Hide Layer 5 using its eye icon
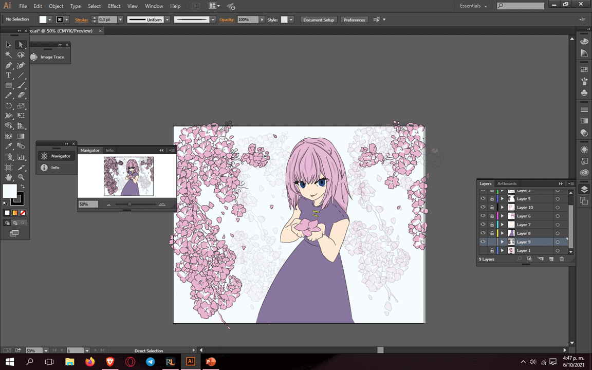 click(483, 198)
